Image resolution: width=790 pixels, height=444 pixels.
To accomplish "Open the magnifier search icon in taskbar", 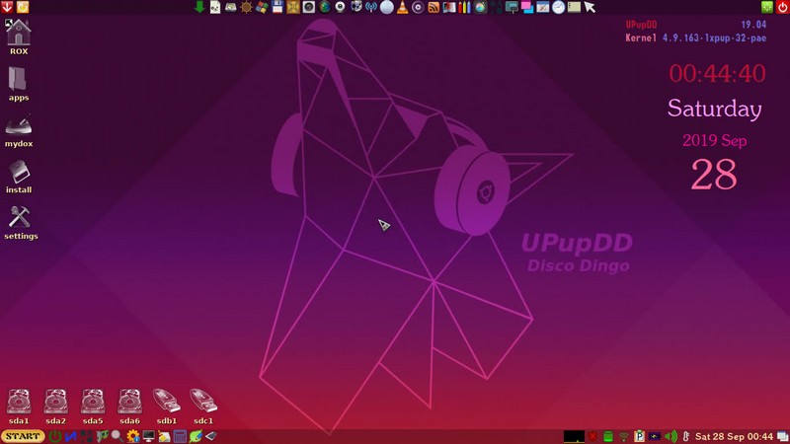I will [117, 436].
